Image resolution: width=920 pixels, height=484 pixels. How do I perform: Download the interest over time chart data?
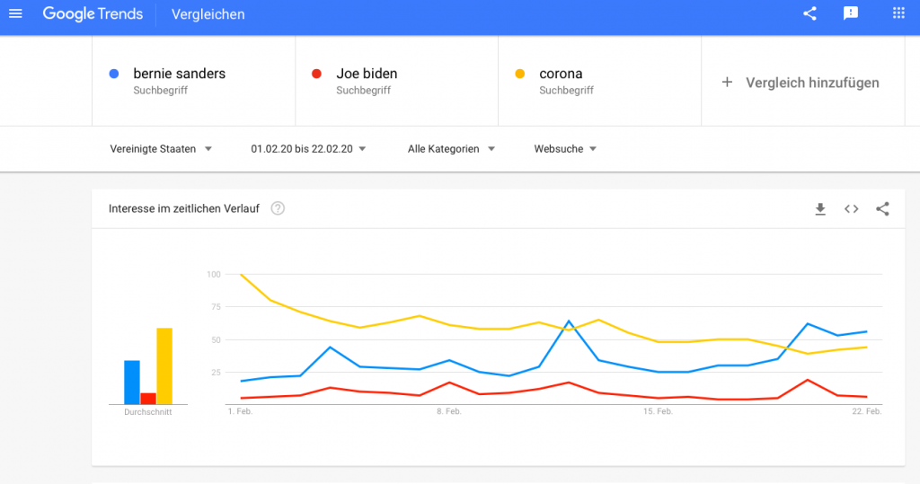820,209
